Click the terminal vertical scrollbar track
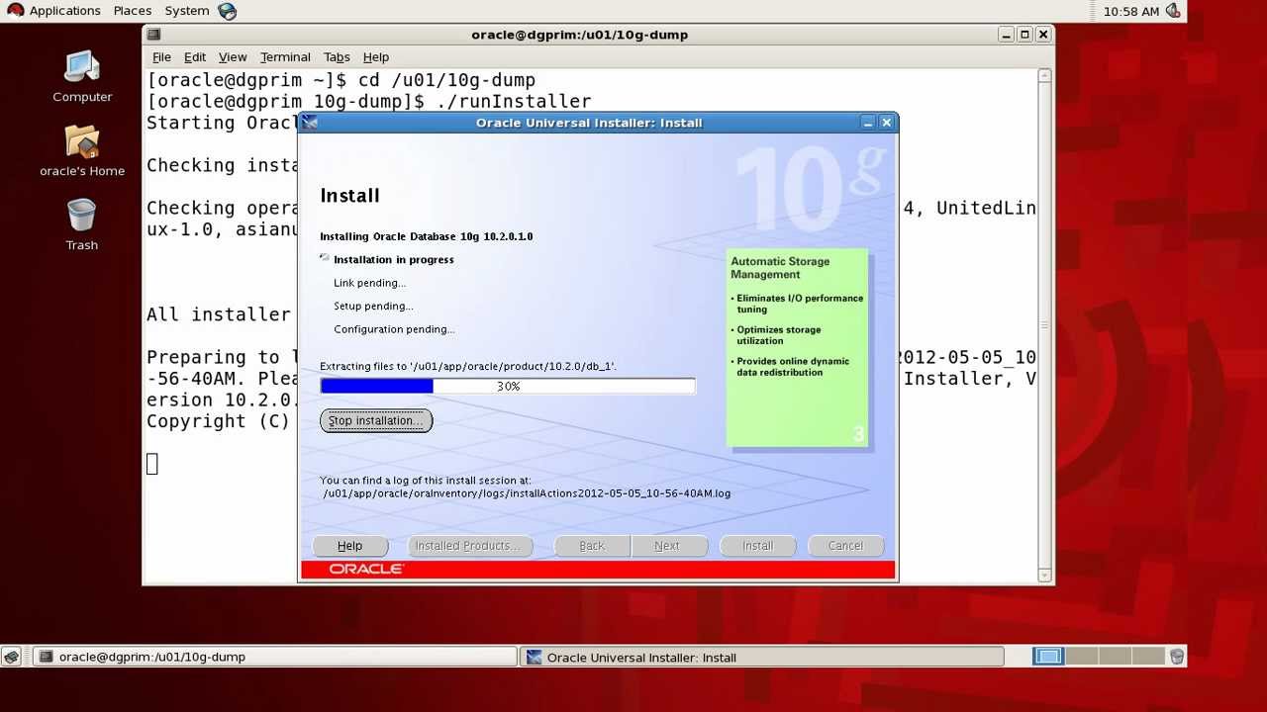The width and height of the screenshot is (1267, 712). [x=1044, y=325]
